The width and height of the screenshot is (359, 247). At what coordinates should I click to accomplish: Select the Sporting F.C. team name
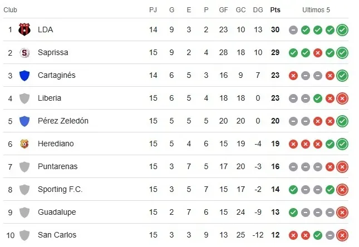[60, 189]
